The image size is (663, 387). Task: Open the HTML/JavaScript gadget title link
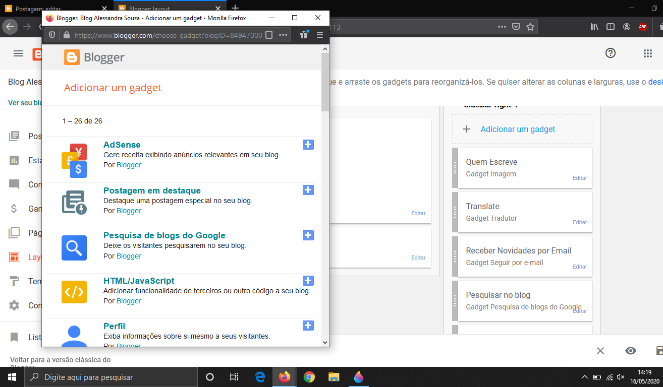click(x=139, y=281)
